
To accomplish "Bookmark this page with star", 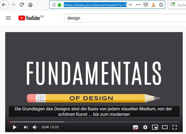I will click(161, 5).
